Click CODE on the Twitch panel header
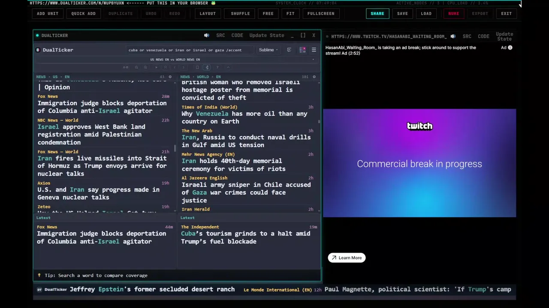This screenshot has height=308, width=549. pyautogui.click(x=483, y=36)
